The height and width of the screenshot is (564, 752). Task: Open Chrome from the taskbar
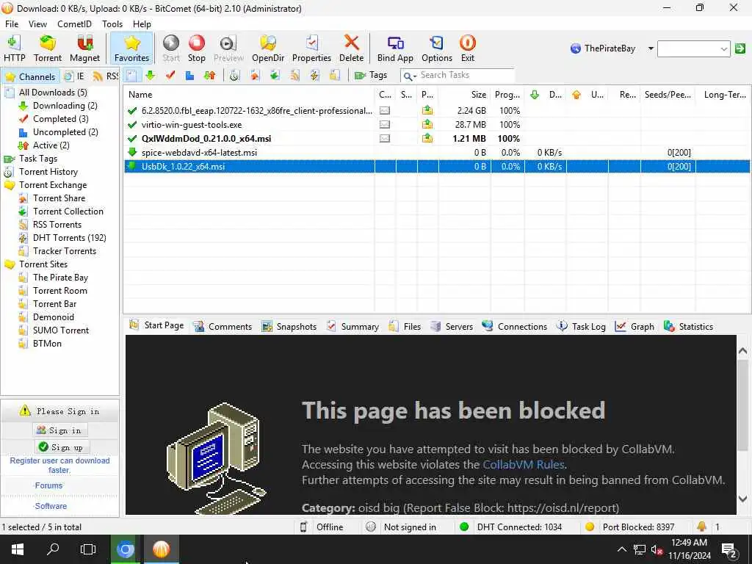pos(125,549)
